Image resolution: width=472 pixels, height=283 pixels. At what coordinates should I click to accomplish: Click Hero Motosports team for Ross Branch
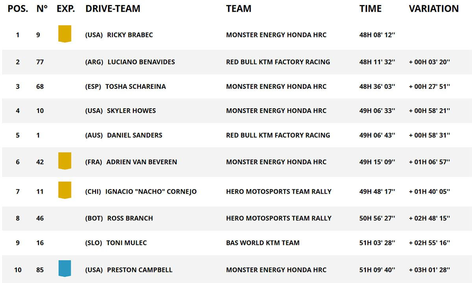278,218
